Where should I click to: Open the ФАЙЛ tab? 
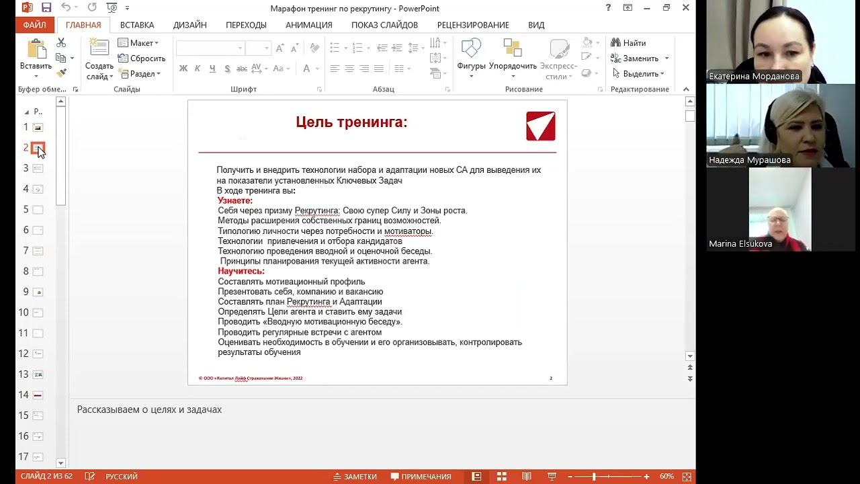(x=34, y=25)
